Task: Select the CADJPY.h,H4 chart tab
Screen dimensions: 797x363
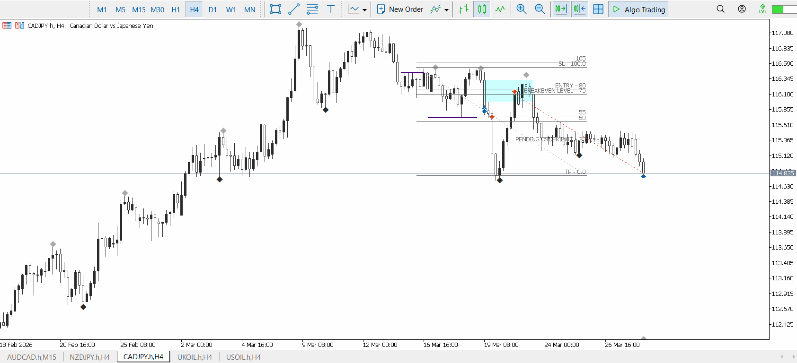Action: [143, 357]
